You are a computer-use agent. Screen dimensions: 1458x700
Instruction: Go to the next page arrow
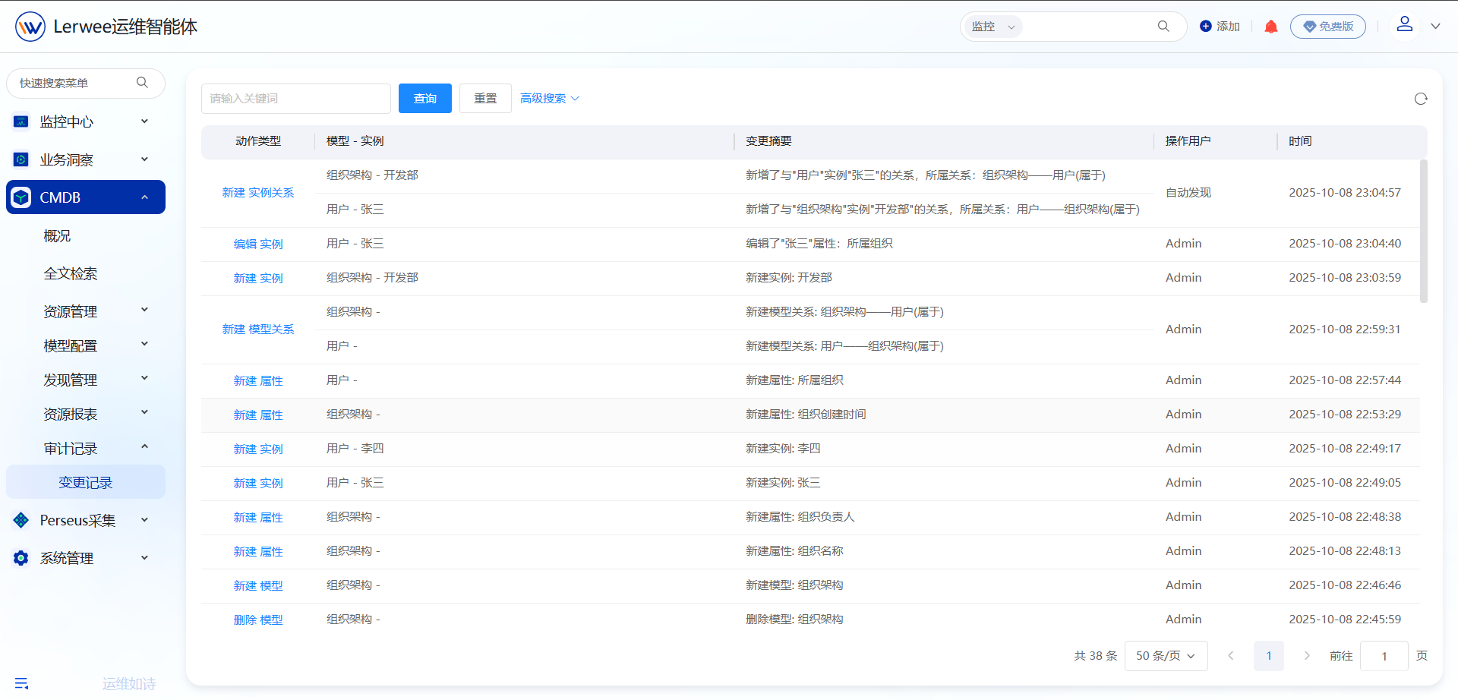click(1307, 656)
